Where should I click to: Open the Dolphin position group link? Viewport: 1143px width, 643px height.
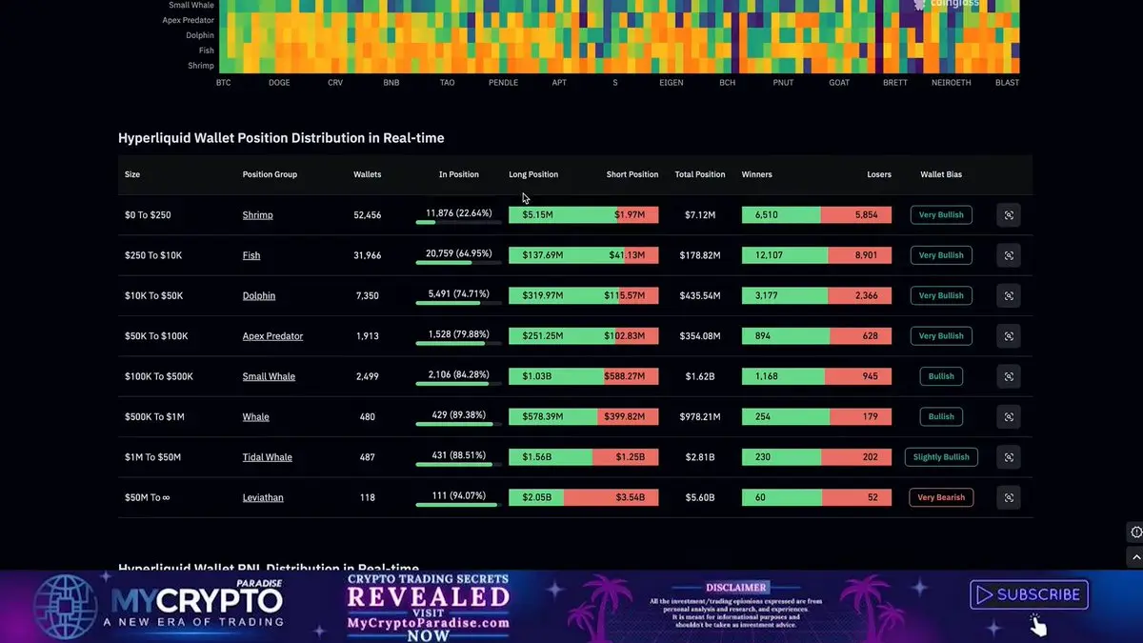tap(259, 296)
